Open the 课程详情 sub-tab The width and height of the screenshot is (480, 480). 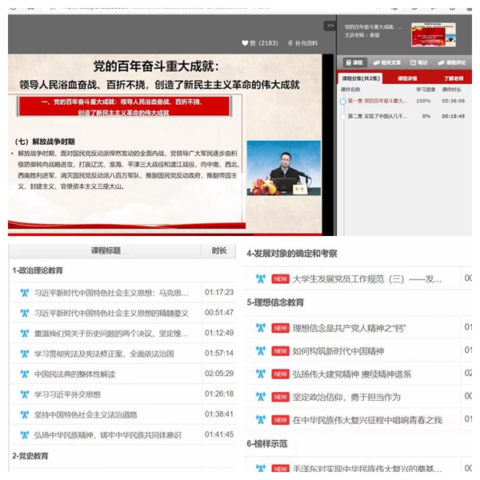tap(407, 78)
